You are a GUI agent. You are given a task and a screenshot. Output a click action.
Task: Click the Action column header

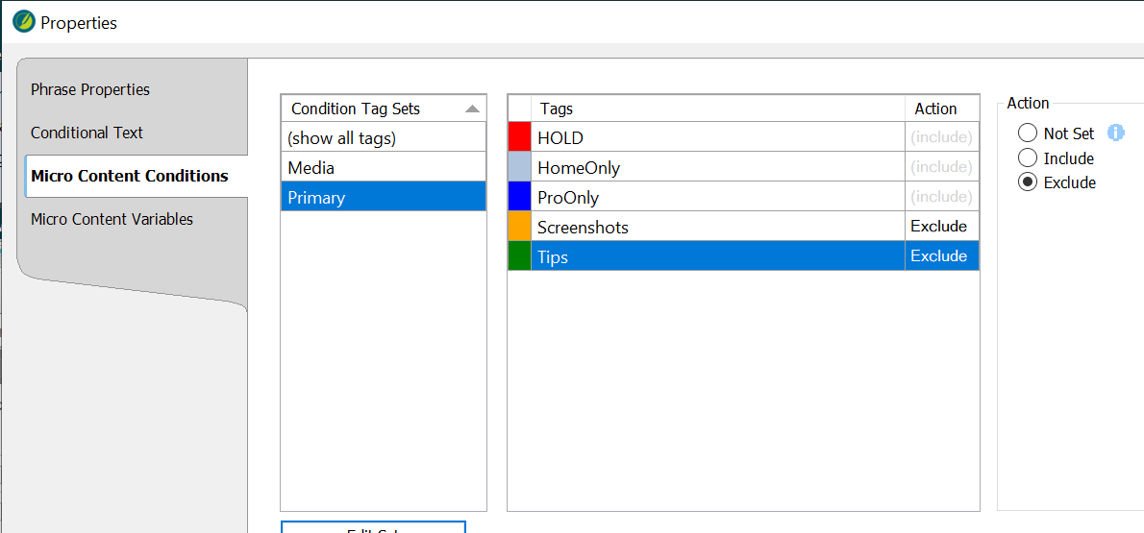coord(942,109)
